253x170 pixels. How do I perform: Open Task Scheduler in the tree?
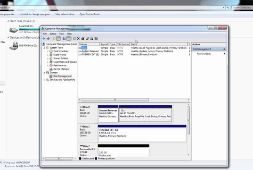(61, 51)
